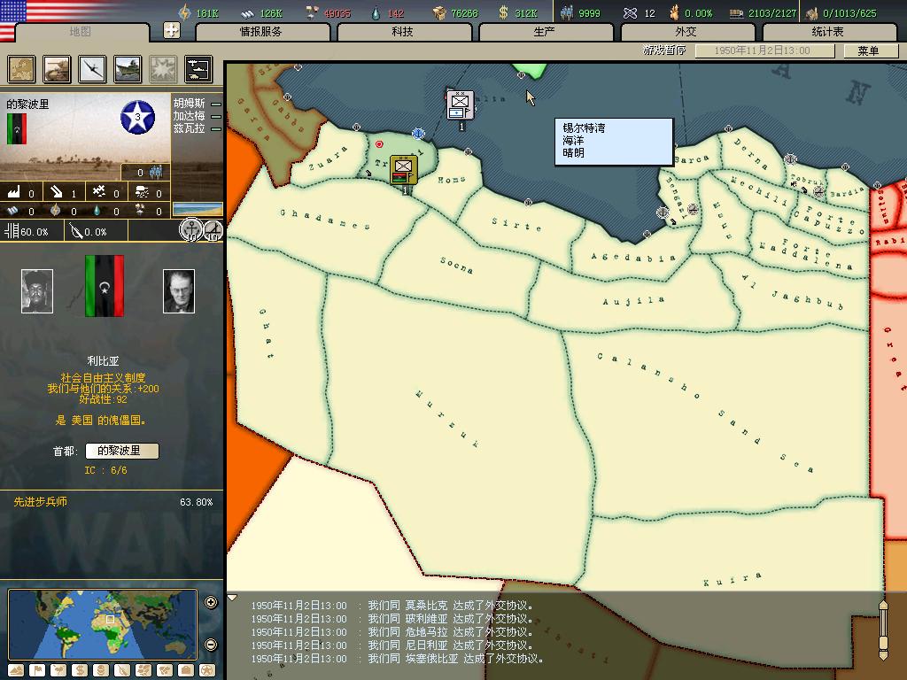Switch to the 科技 tab
Viewport: 907px width, 680px height.
(x=403, y=32)
